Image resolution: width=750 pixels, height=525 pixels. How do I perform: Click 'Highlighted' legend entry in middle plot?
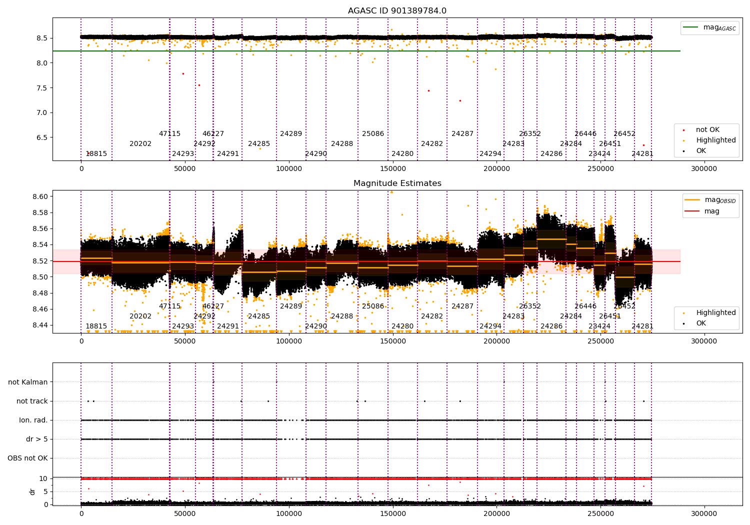tap(715, 312)
